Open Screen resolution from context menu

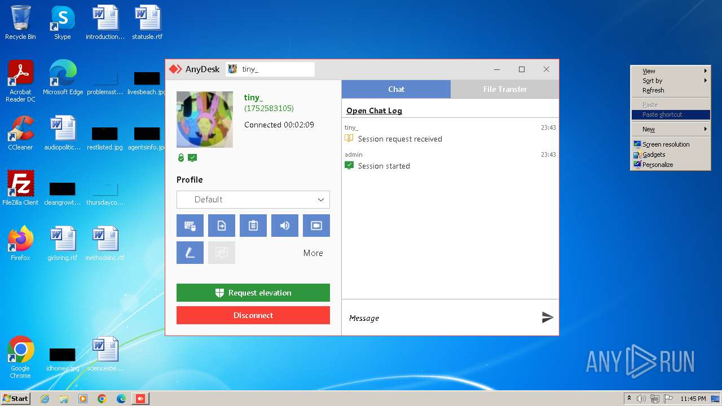pos(671,144)
